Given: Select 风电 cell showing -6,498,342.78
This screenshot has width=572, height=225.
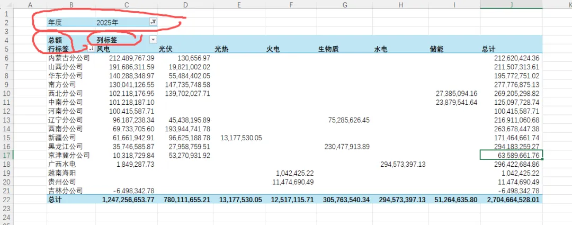Looking at the screenshot, I should pos(134,191).
